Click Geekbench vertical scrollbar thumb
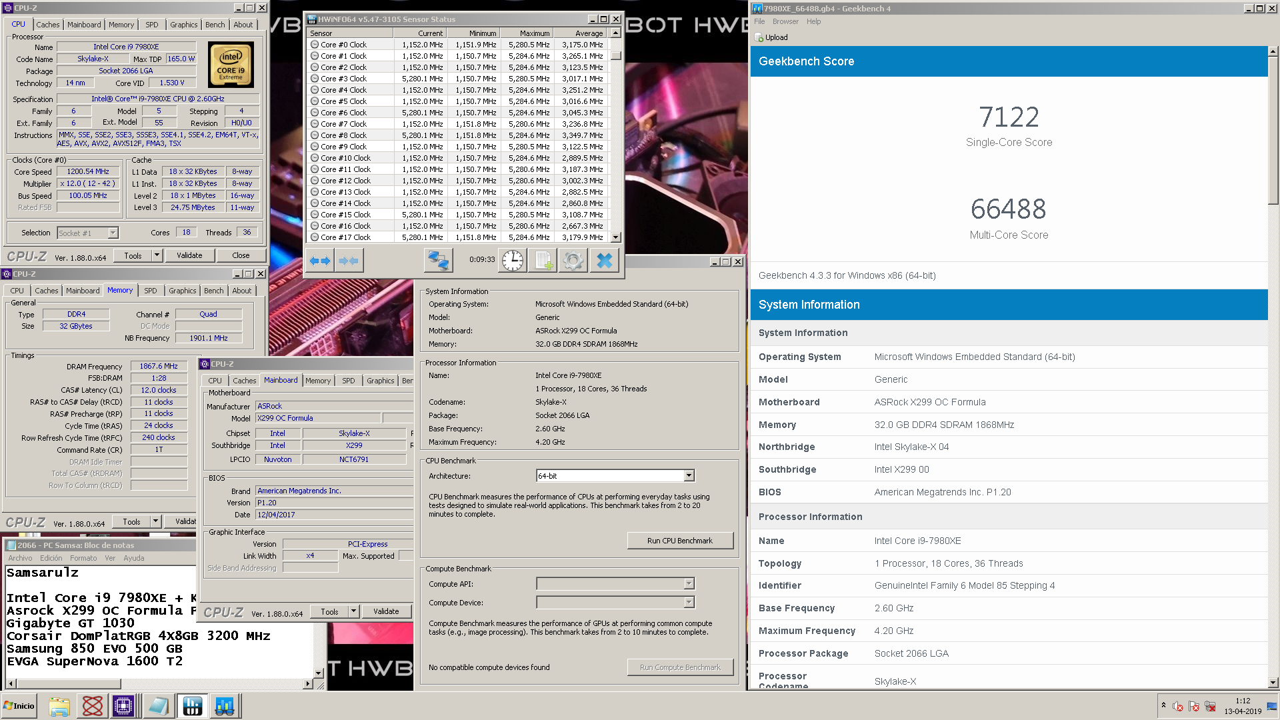This screenshot has height=720, width=1280. pos(1273,130)
